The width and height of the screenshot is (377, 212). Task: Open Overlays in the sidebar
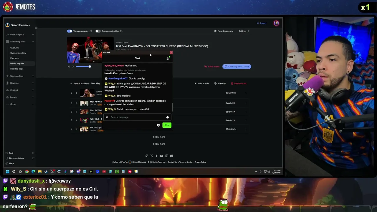click(14, 48)
